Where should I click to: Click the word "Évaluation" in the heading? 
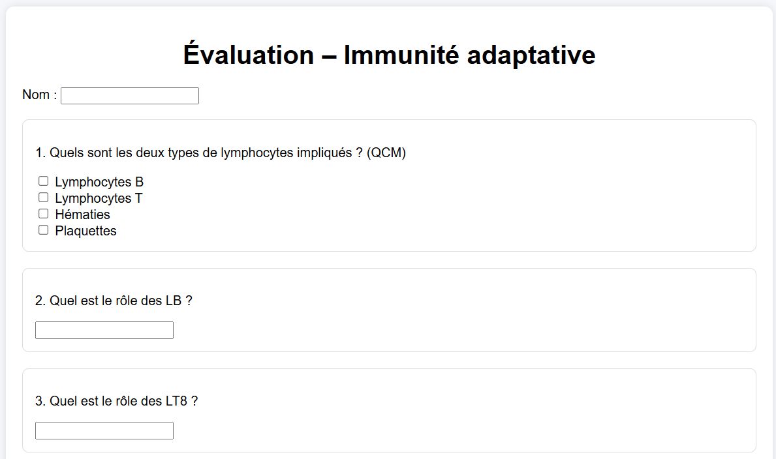click(248, 55)
